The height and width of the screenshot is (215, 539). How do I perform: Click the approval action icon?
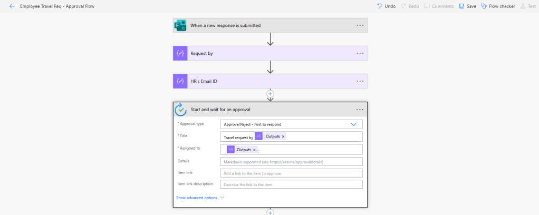(x=181, y=109)
